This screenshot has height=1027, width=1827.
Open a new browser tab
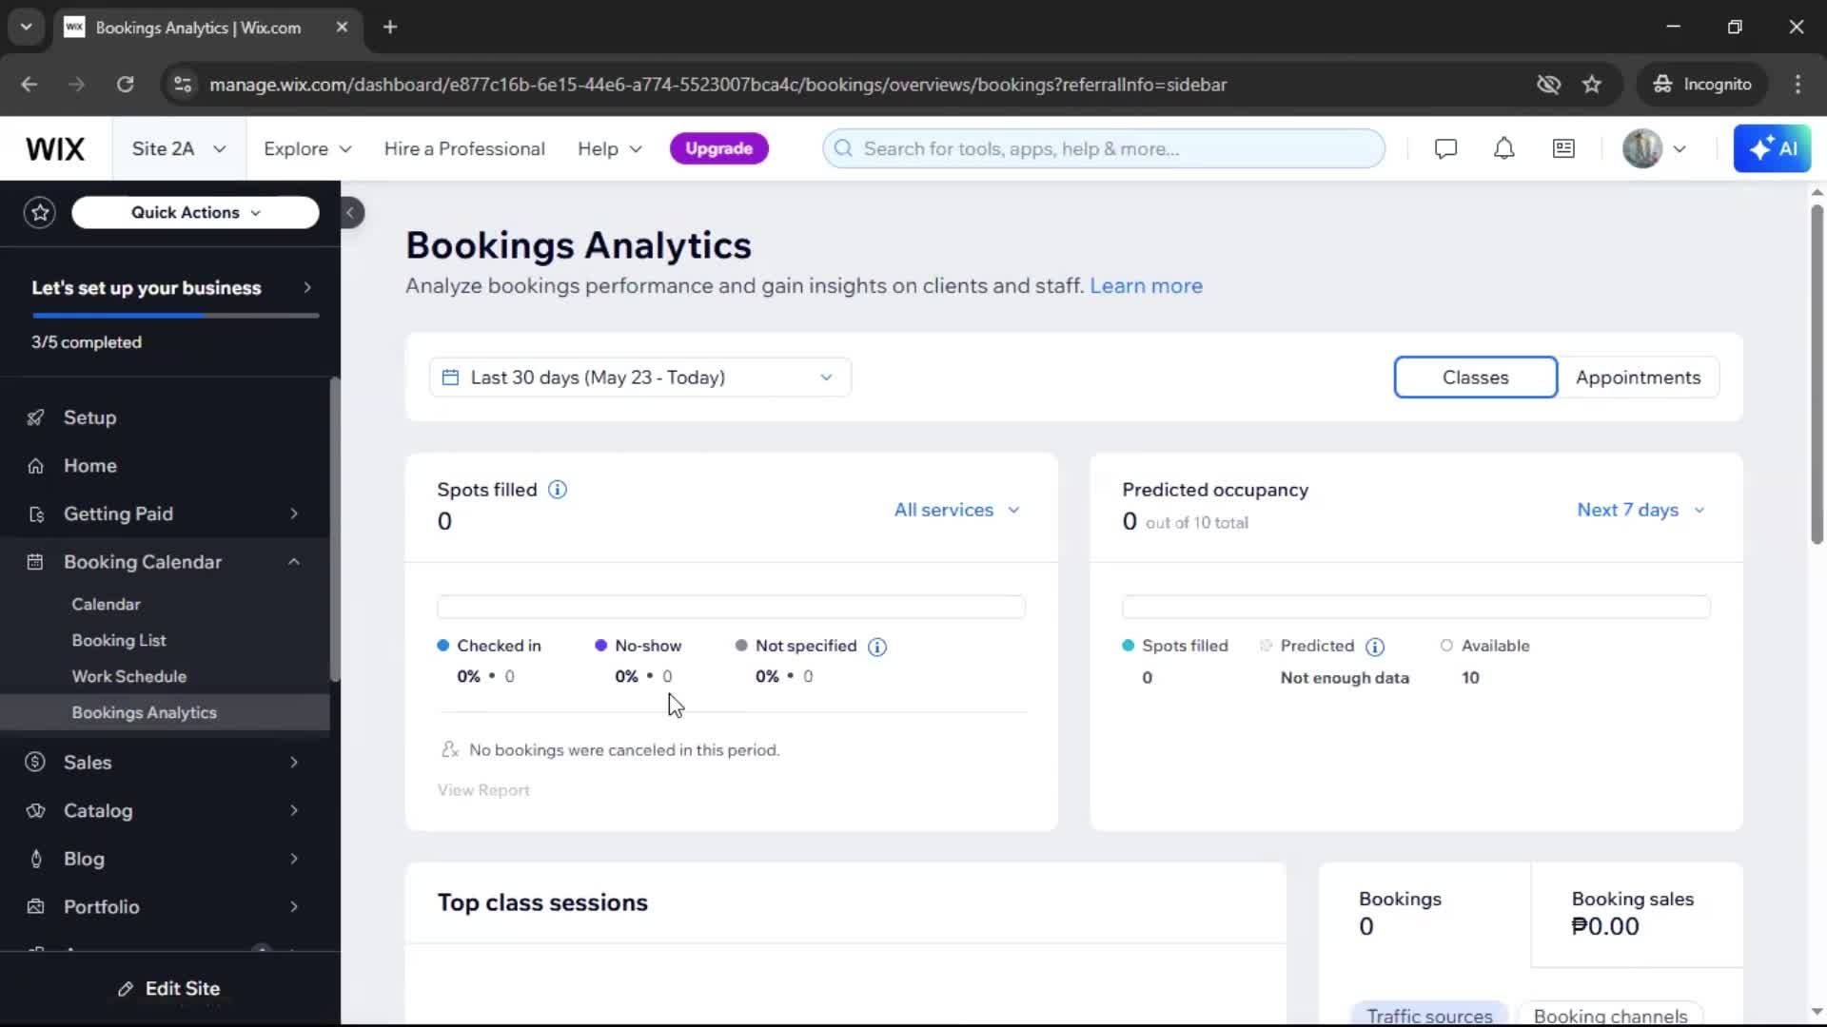coord(390,28)
